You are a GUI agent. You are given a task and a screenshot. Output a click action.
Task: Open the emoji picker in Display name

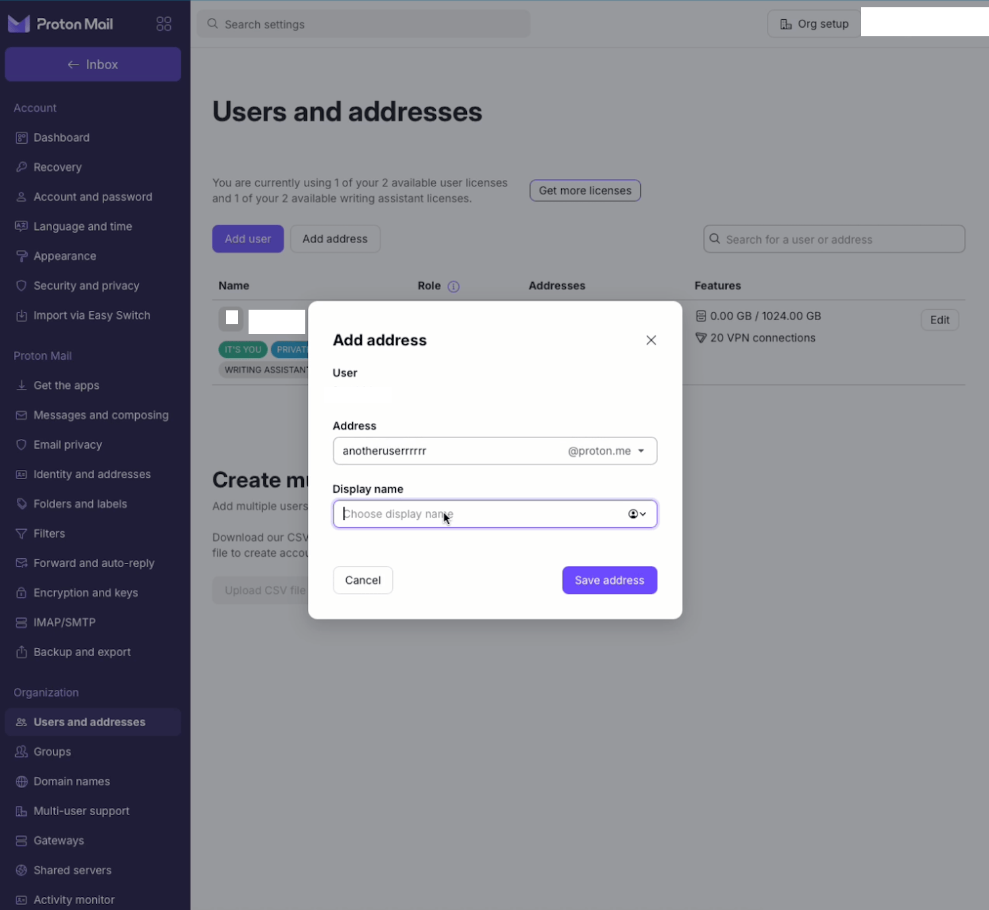tap(636, 514)
